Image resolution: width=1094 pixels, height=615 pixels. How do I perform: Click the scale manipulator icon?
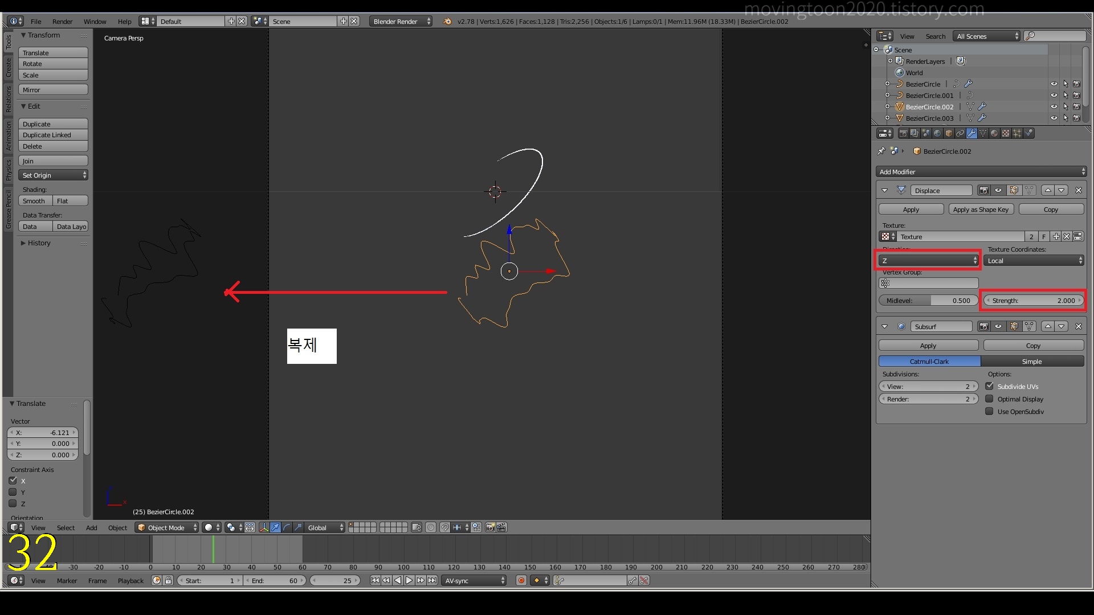coord(298,527)
